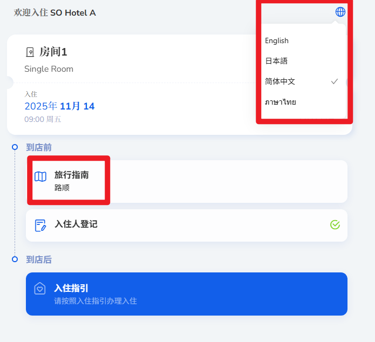
Task: Click the green completed check on 入住人登记
Action: coord(335,224)
